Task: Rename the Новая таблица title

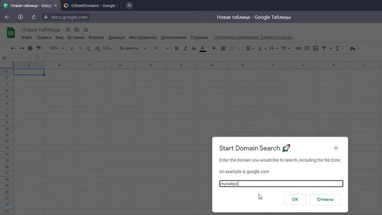Action: coord(41,30)
